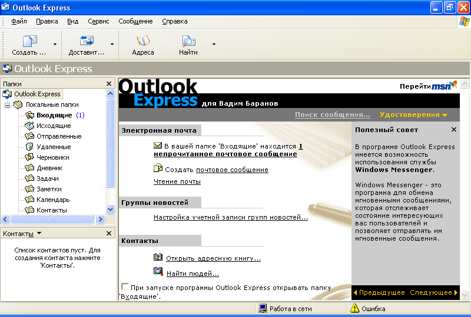Click the msn butterfly logo
The height and width of the screenshot is (317, 471).
(445, 85)
